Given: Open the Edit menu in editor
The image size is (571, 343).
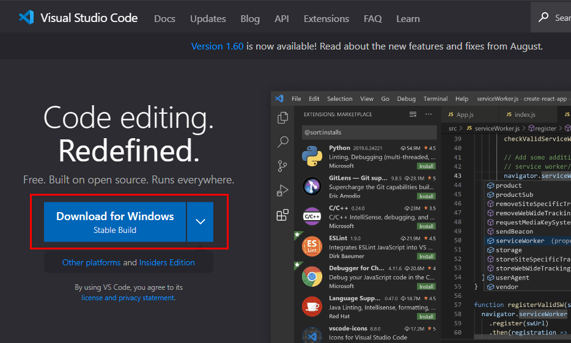Looking at the screenshot, I should pos(314,98).
